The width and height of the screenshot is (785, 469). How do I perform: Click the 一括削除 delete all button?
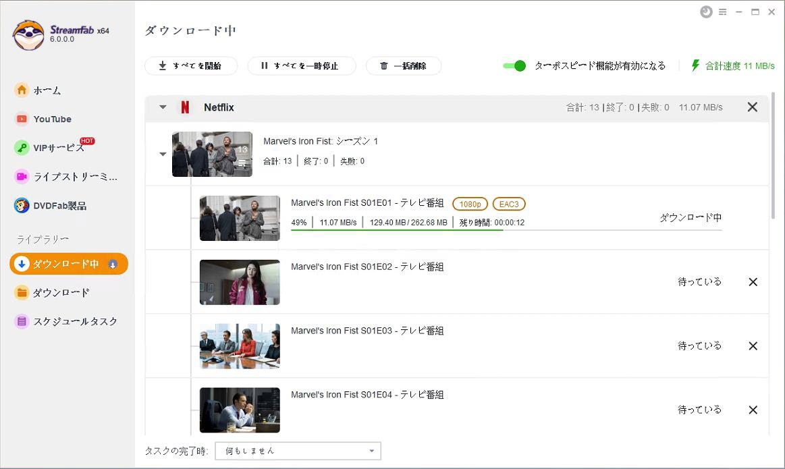tap(404, 65)
